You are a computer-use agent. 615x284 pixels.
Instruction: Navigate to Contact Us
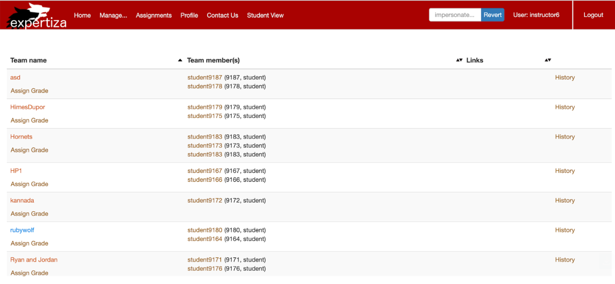pos(222,15)
